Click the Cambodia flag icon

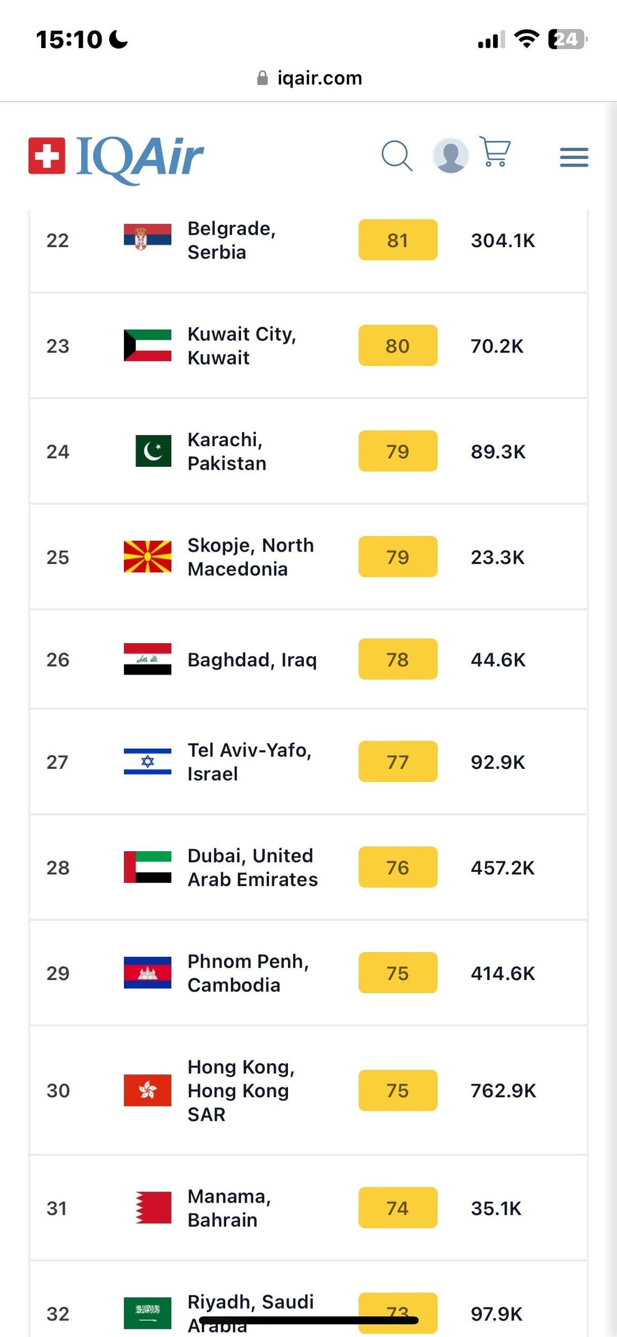(x=147, y=973)
